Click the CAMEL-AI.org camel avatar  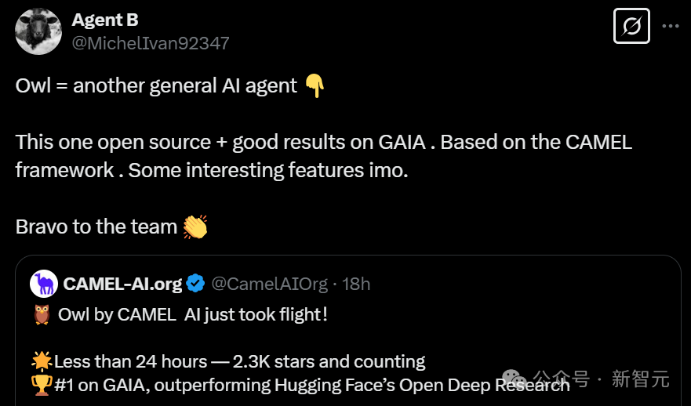[44, 284]
